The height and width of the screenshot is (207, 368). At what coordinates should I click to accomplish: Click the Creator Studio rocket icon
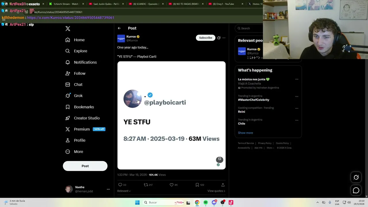(x=68, y=118)
